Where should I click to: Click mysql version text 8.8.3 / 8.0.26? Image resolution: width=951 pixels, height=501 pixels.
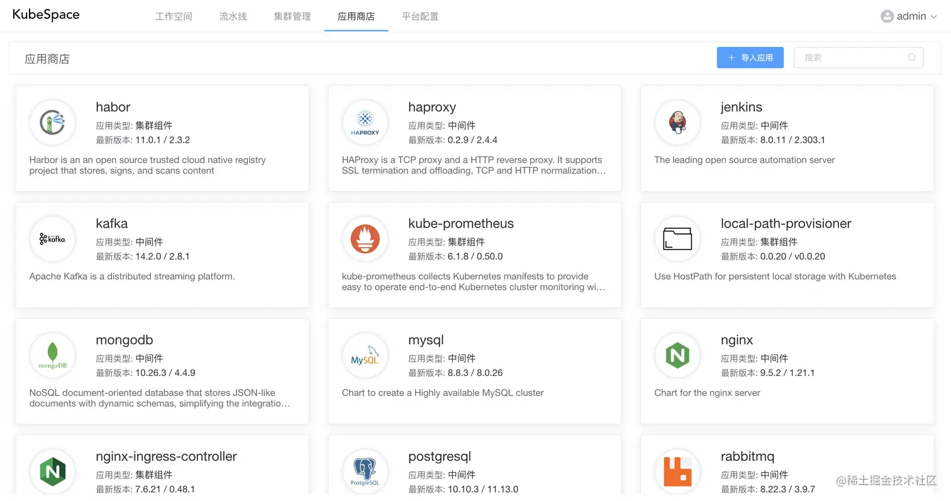475,373
